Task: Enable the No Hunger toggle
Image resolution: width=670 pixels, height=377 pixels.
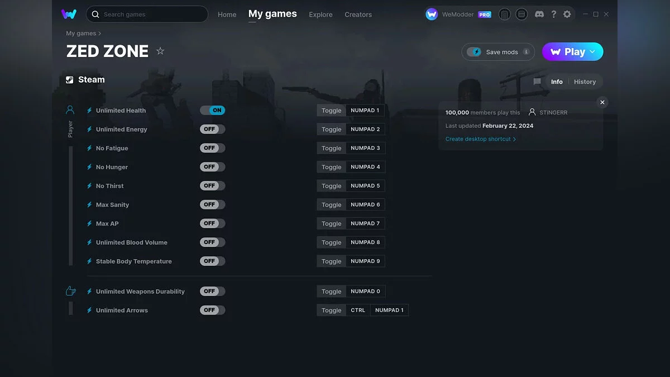Action: 213,167
